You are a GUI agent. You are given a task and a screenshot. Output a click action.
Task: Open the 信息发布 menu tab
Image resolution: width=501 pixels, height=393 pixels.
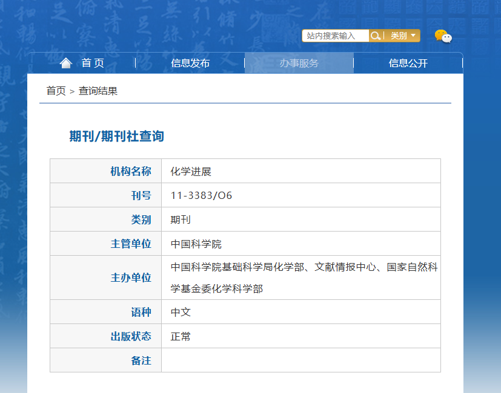(x=190, y=63)
